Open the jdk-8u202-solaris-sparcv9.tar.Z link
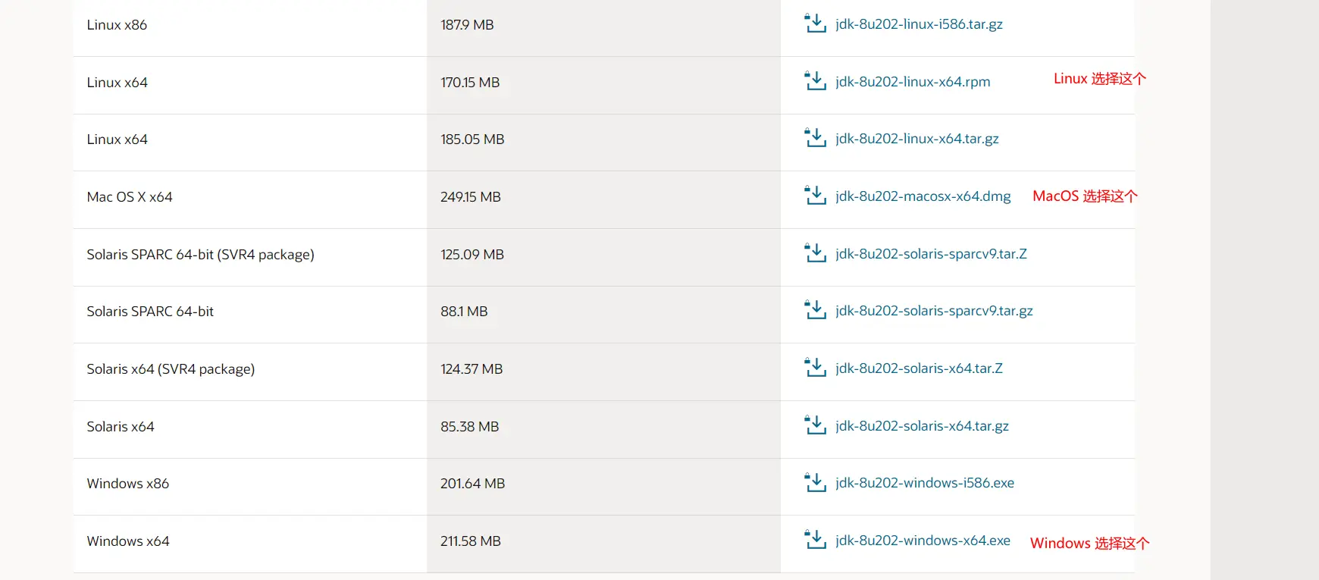 pyautogui.click(x=931, y=254)
